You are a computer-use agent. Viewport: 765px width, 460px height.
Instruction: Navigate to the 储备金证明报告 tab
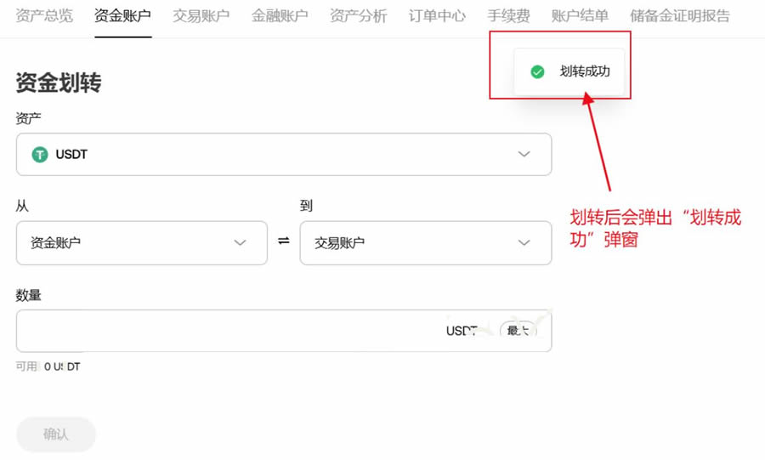(x=679, y=16)
